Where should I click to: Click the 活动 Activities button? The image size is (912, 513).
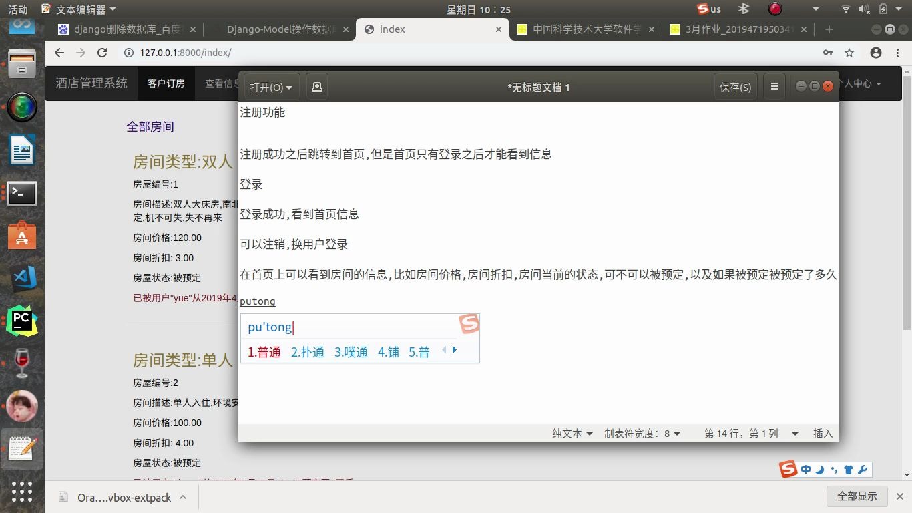pos(18,9)
